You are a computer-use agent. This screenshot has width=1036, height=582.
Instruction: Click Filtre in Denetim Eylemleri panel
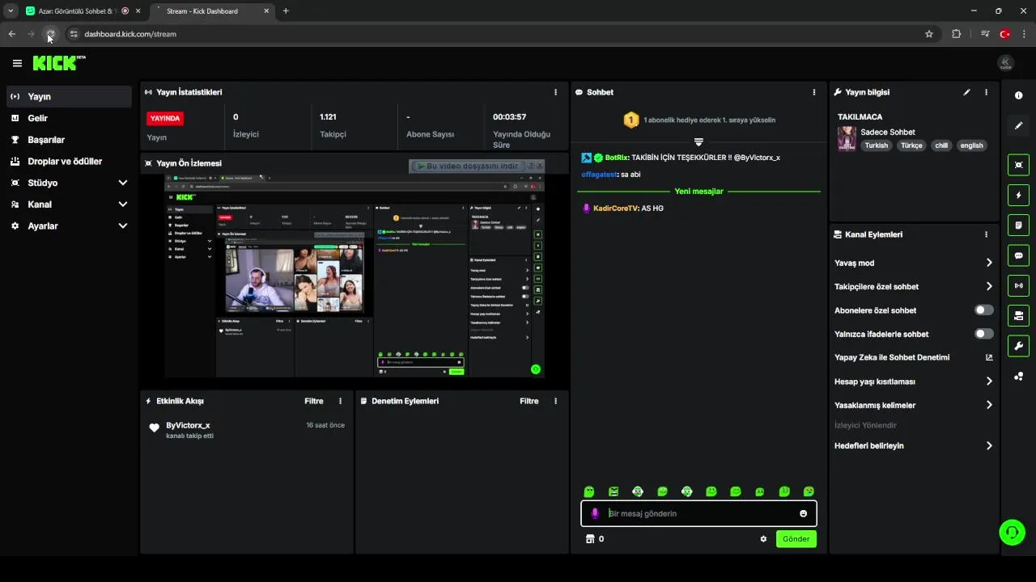click(x=529, y=401)
